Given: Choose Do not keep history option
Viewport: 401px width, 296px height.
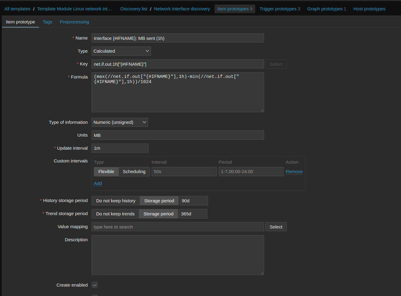Looking at the screenshot, I should click(116, 201).
